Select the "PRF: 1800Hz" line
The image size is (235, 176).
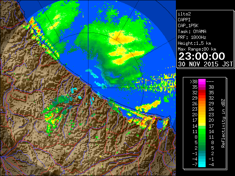pos(192,37)
